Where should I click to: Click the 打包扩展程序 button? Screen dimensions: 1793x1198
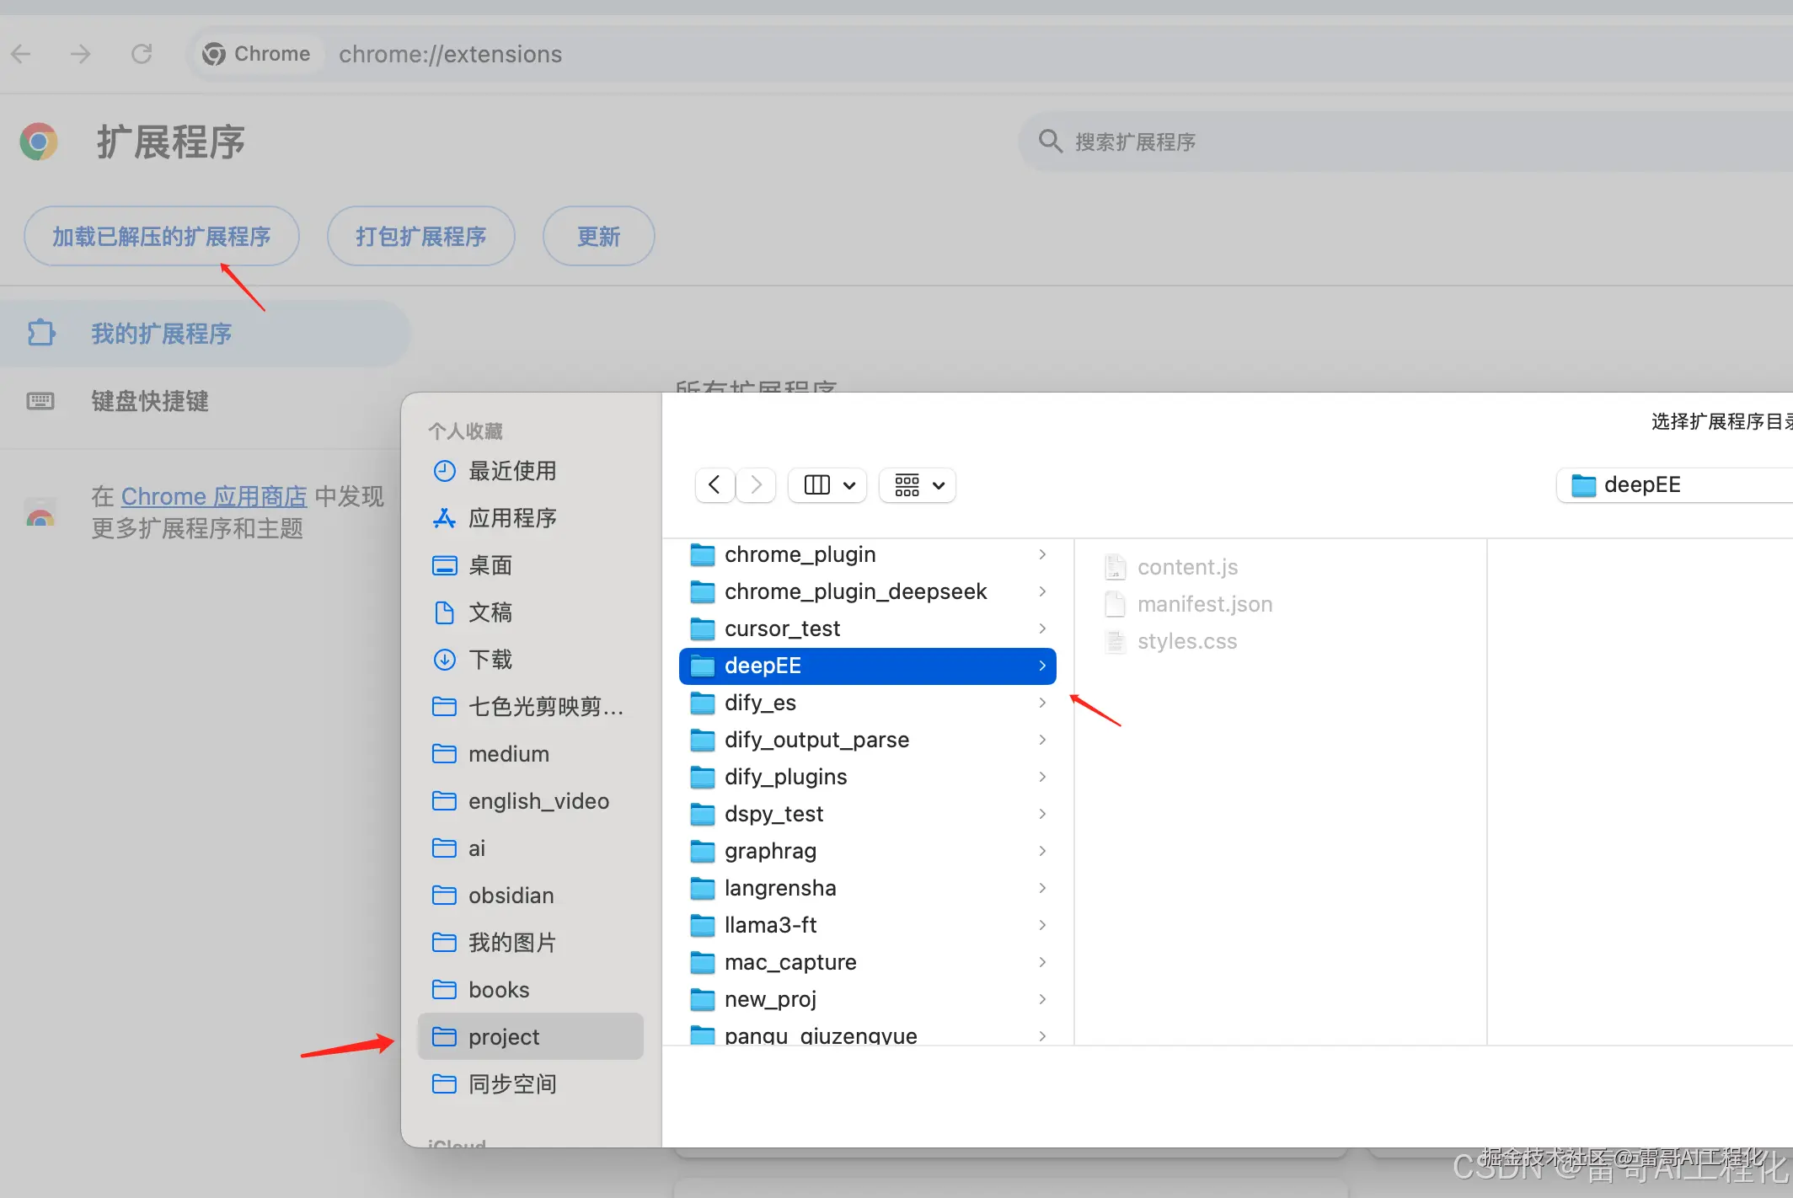(x=421, y=236)
